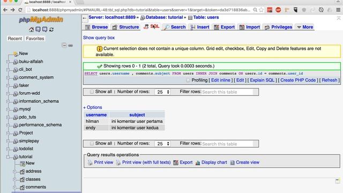Switch to the Search tab
Image resolution: width=343 pixels, height=193 pixels.
tap(175, 27)
